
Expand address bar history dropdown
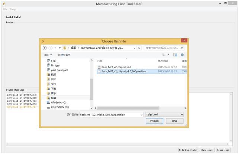pos(134,48)
